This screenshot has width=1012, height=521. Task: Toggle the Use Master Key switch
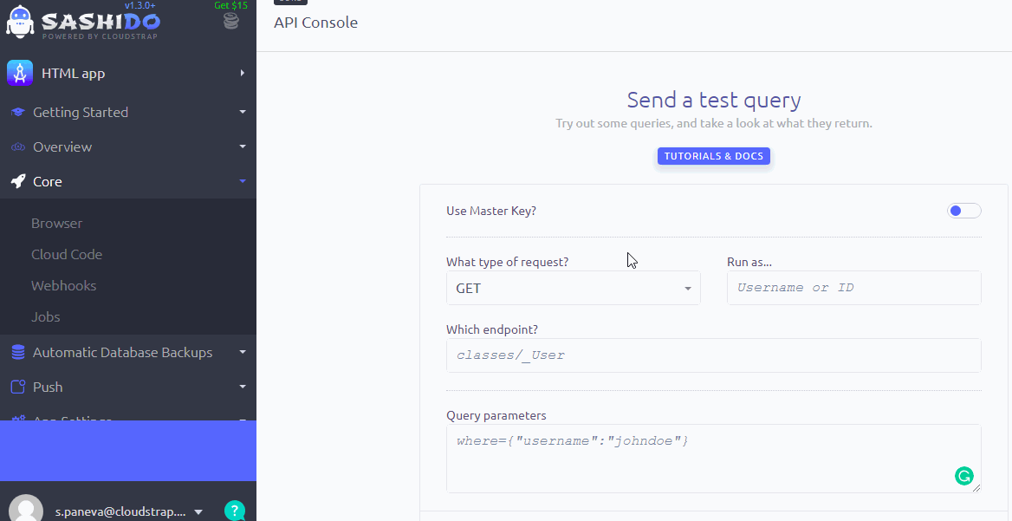964,211
